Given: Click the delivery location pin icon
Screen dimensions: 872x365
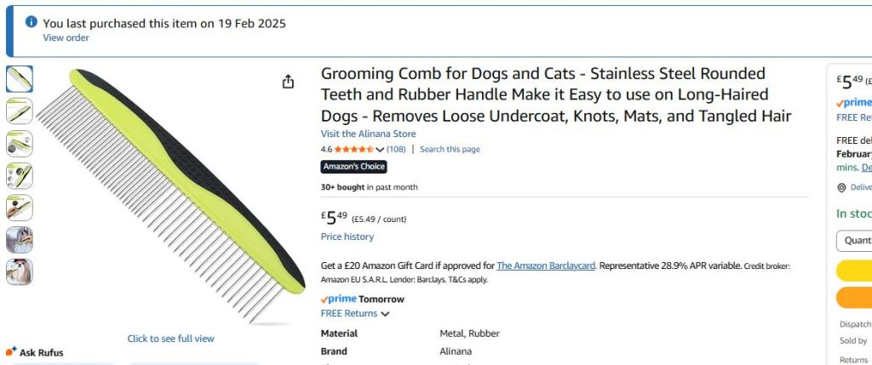Looking at the screenshot, I should (x=841, y=188).
